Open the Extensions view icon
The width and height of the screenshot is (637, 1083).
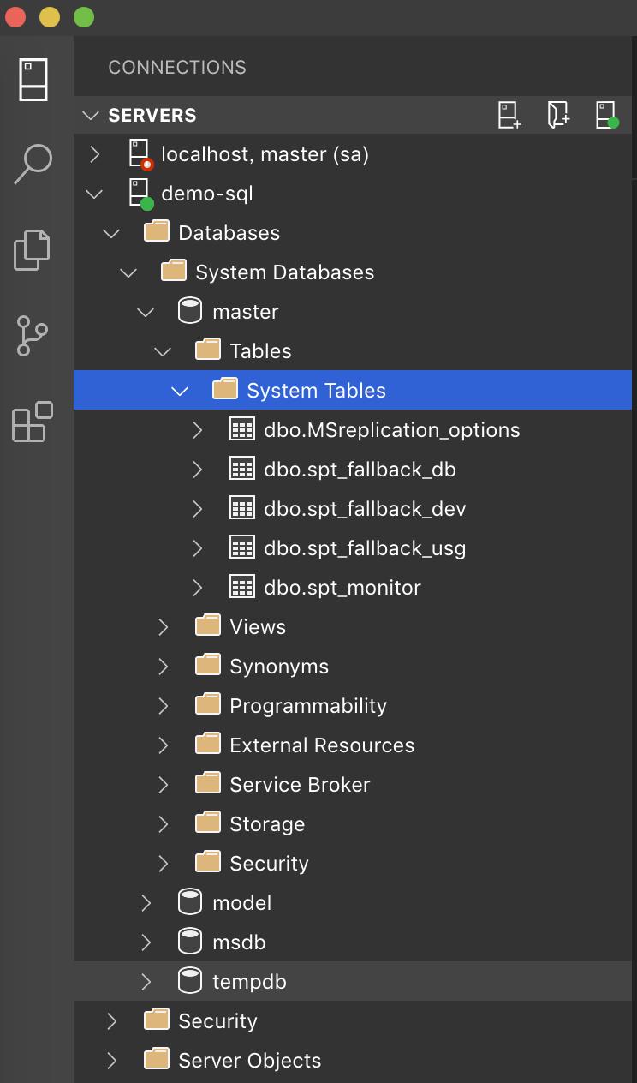[33, 421]
